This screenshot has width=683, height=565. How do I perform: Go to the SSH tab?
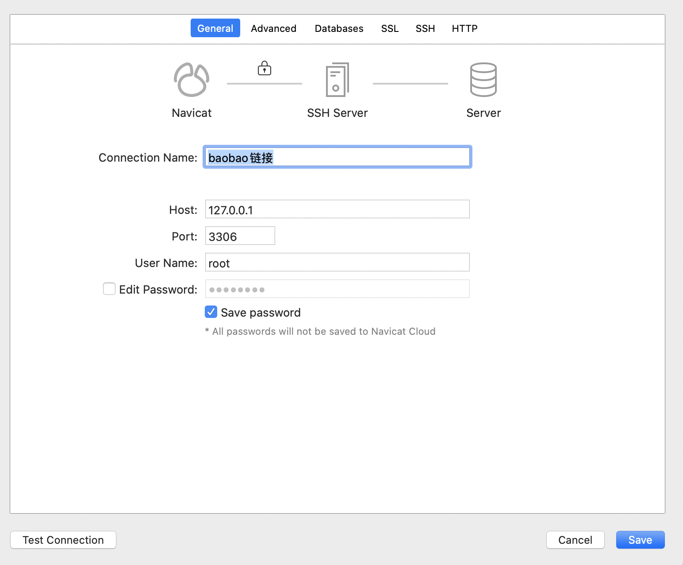click(425, 28)
